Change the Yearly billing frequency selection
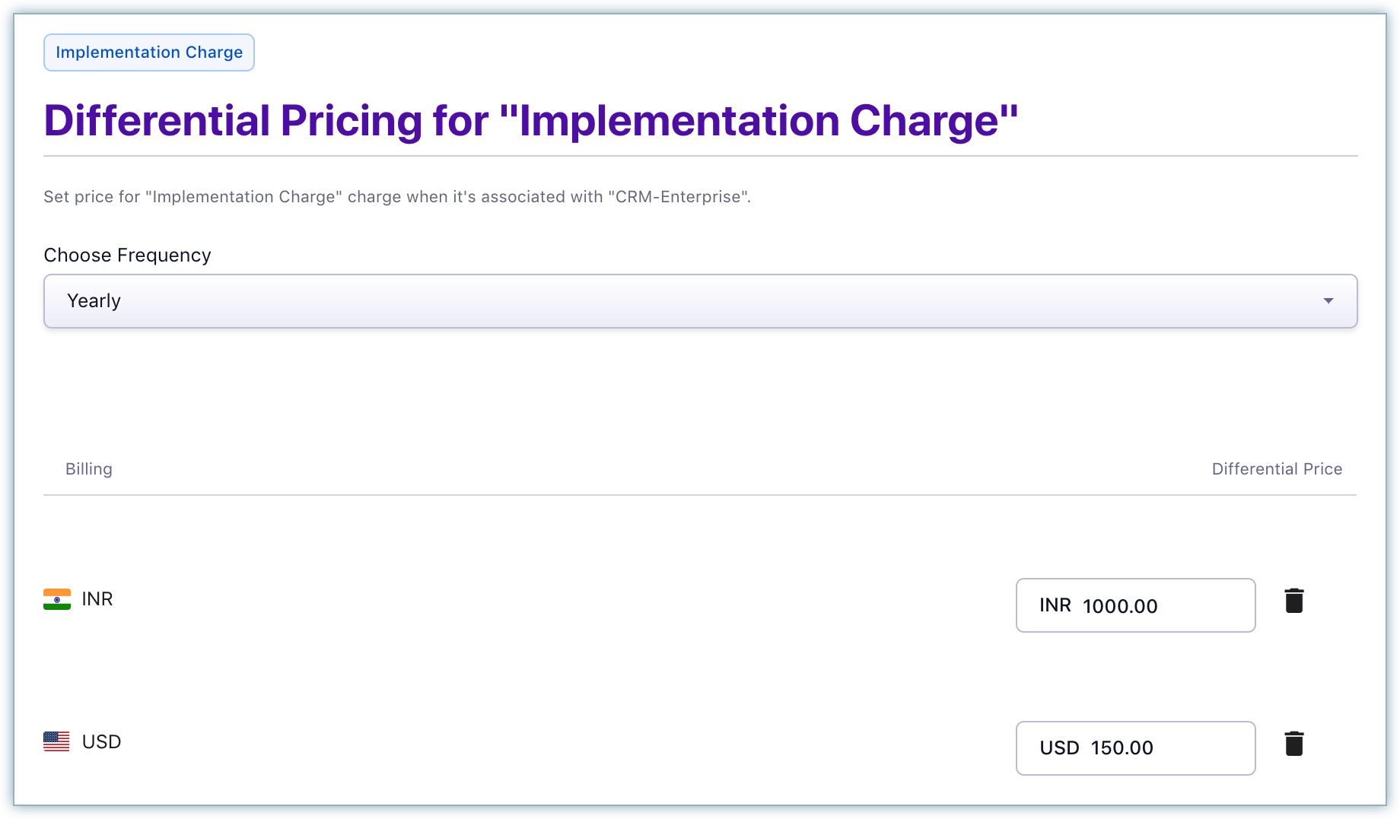This screenshot has width=1400, height=819. click(x=700, y=300)
